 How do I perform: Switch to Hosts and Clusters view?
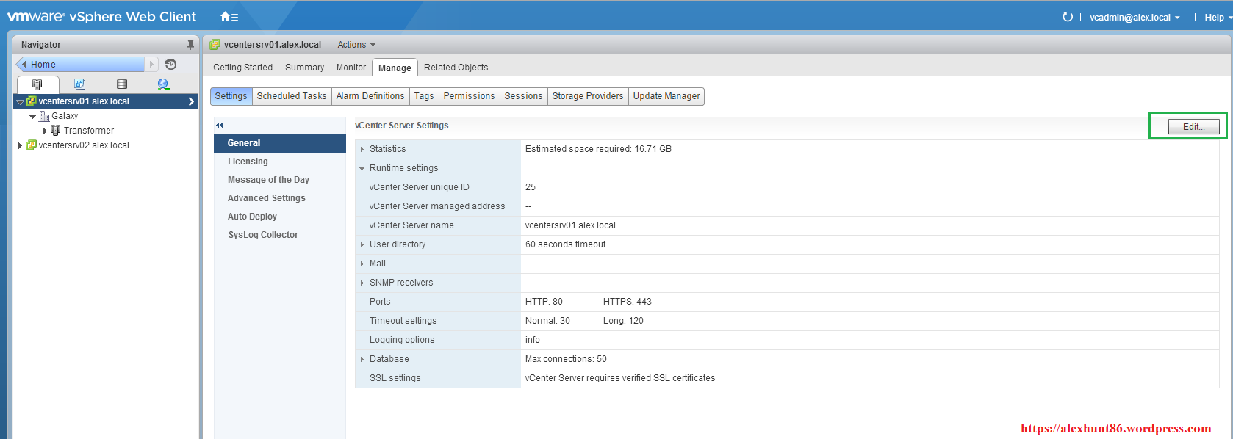(37, 84)
